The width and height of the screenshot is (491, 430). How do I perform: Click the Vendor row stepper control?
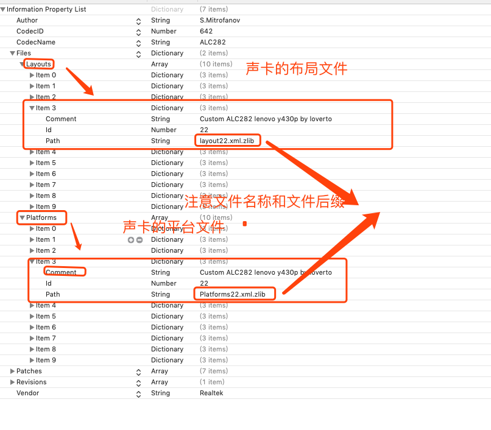[x=138, y=393]
